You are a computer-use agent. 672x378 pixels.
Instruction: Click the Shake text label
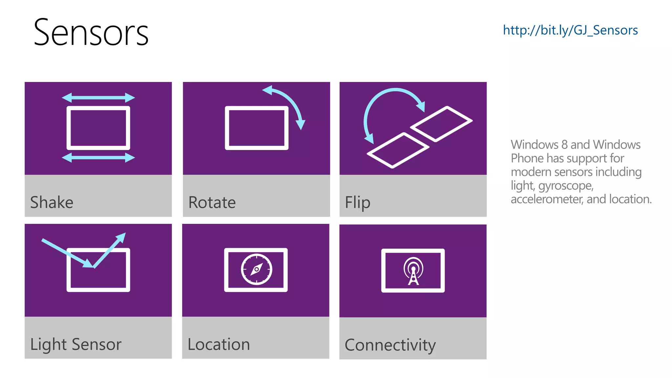(x=52, y=202)
